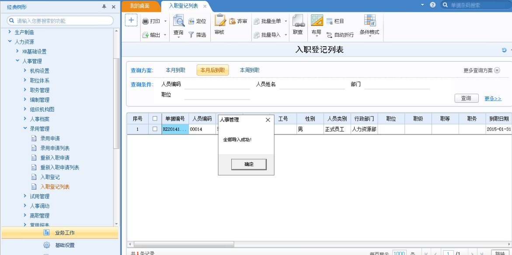Close the 人事管理 dialog with X
Viewport: 512px width, 255px height.
(x=268, y=120)
